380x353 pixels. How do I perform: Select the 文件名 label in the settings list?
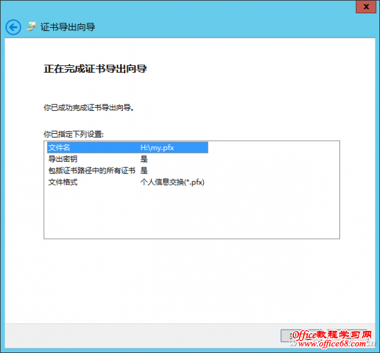59,148
